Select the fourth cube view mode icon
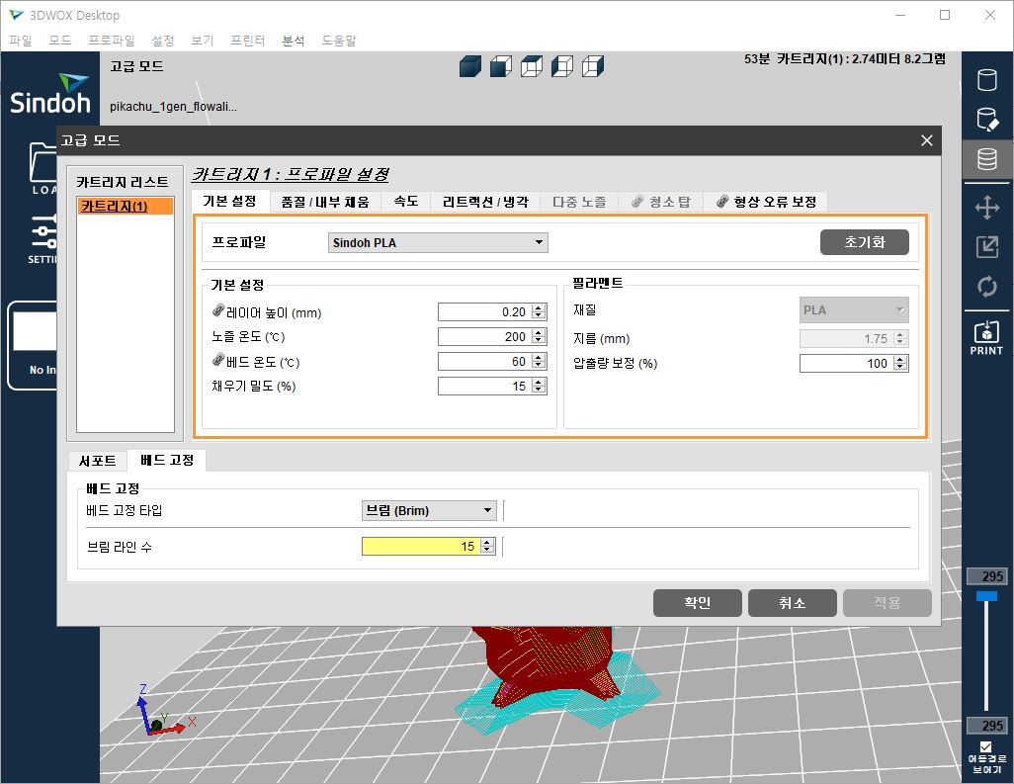1014x784 pixels. point(562,66)
